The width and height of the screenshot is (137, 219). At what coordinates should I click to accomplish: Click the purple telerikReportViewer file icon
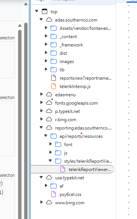click(63, 169)
